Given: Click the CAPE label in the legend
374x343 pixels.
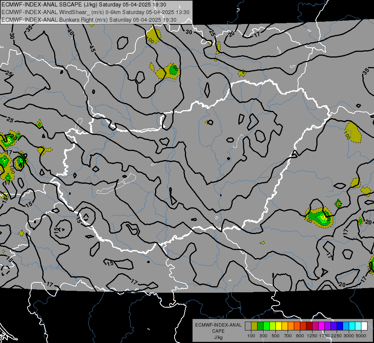Looking at the screenshot, I should (x=218, y=331).
